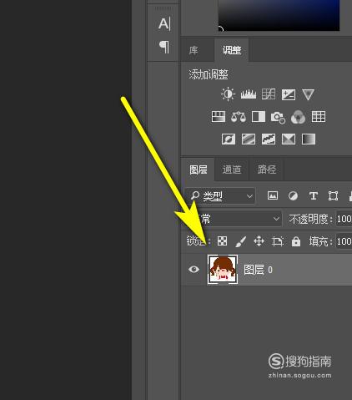Screen dimensions: 352x400
Task: Select the 调整 tab
Action: [232, 50]
